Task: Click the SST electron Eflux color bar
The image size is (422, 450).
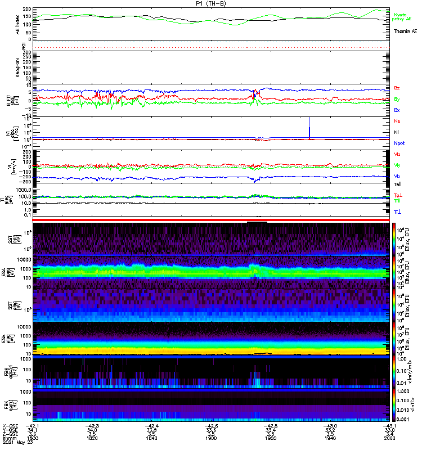Action: pyautogui.click(x=394, y=305)
